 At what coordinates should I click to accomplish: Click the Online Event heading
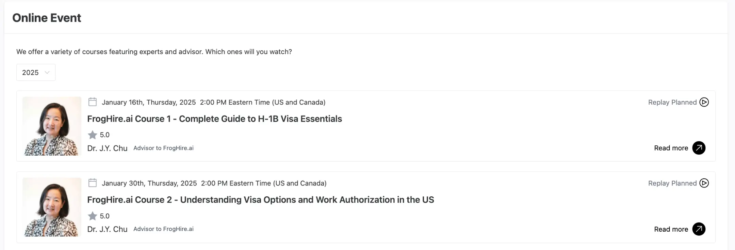(x=47, y=18)
